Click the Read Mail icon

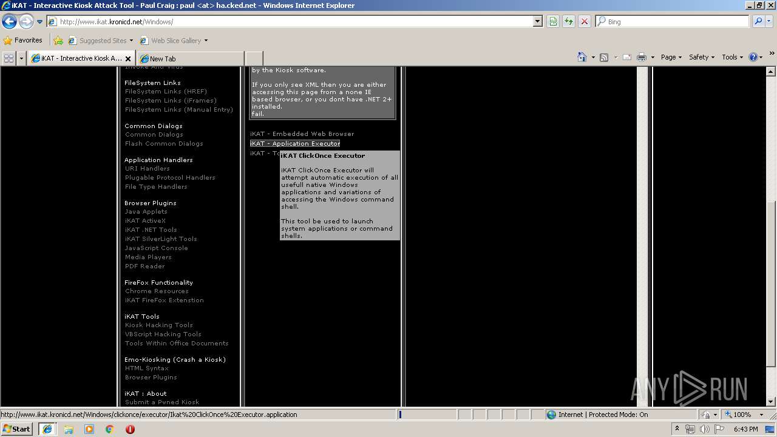click(626, 57)
